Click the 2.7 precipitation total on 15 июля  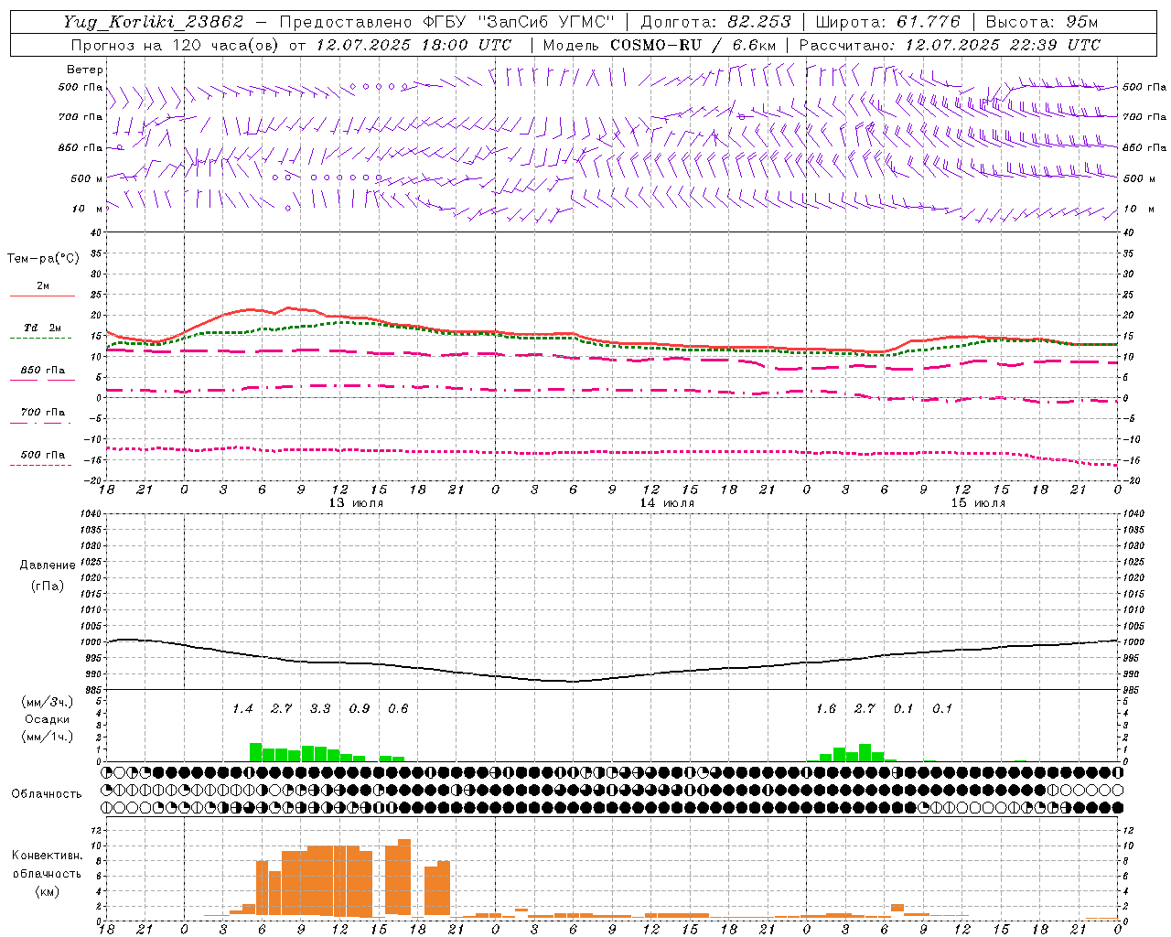click(x=865, y=708)
